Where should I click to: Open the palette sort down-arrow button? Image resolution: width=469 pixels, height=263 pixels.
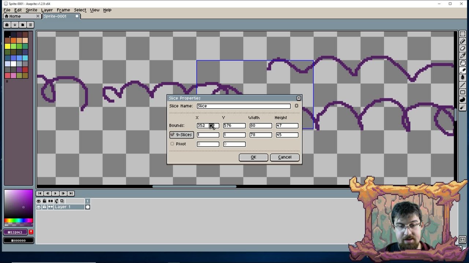pyautogui.click(x=15, y=25)
